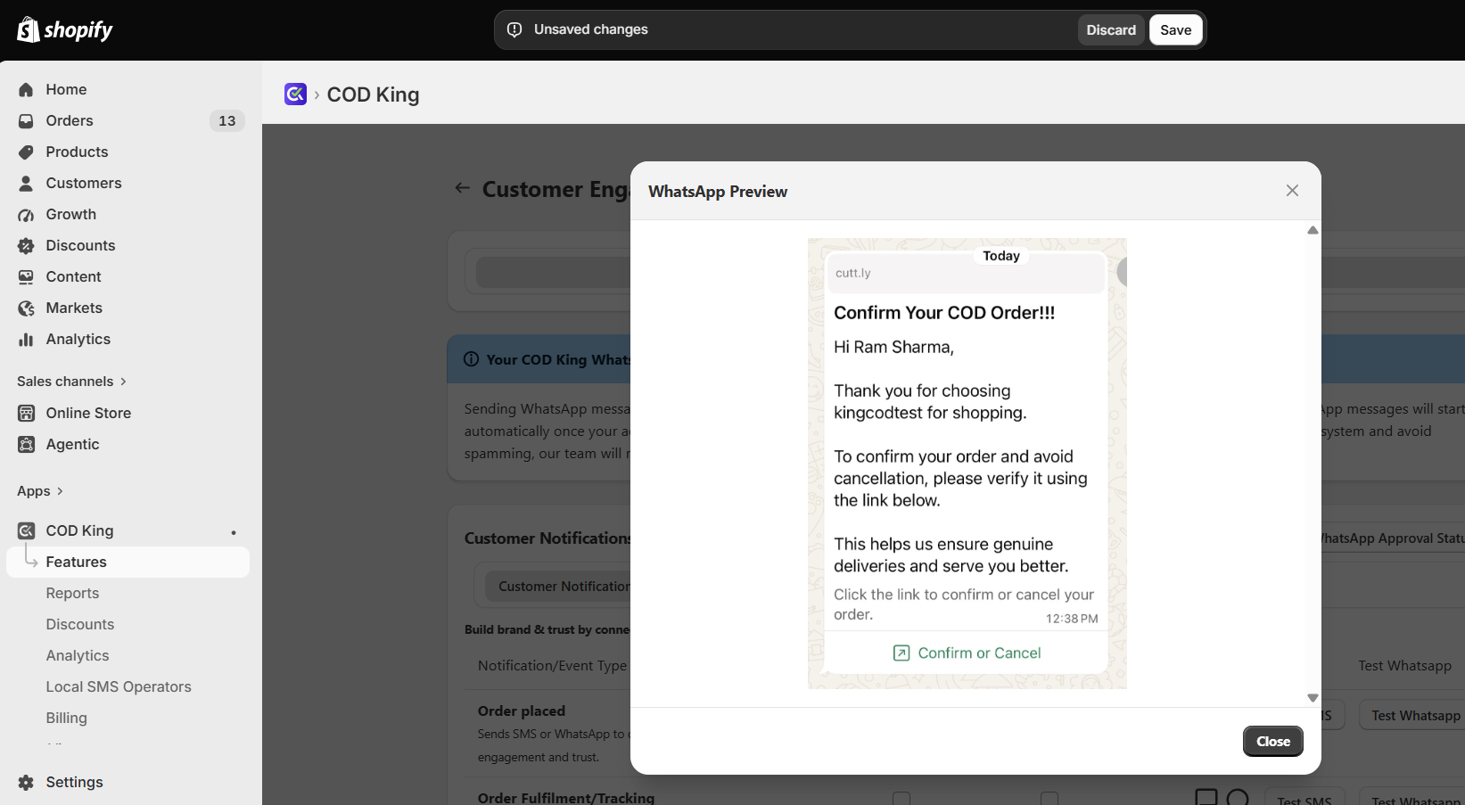Screen dimensions: 1465x805
Task: Click the WhatsApp Preview dialog title
Action: point(718,191)
